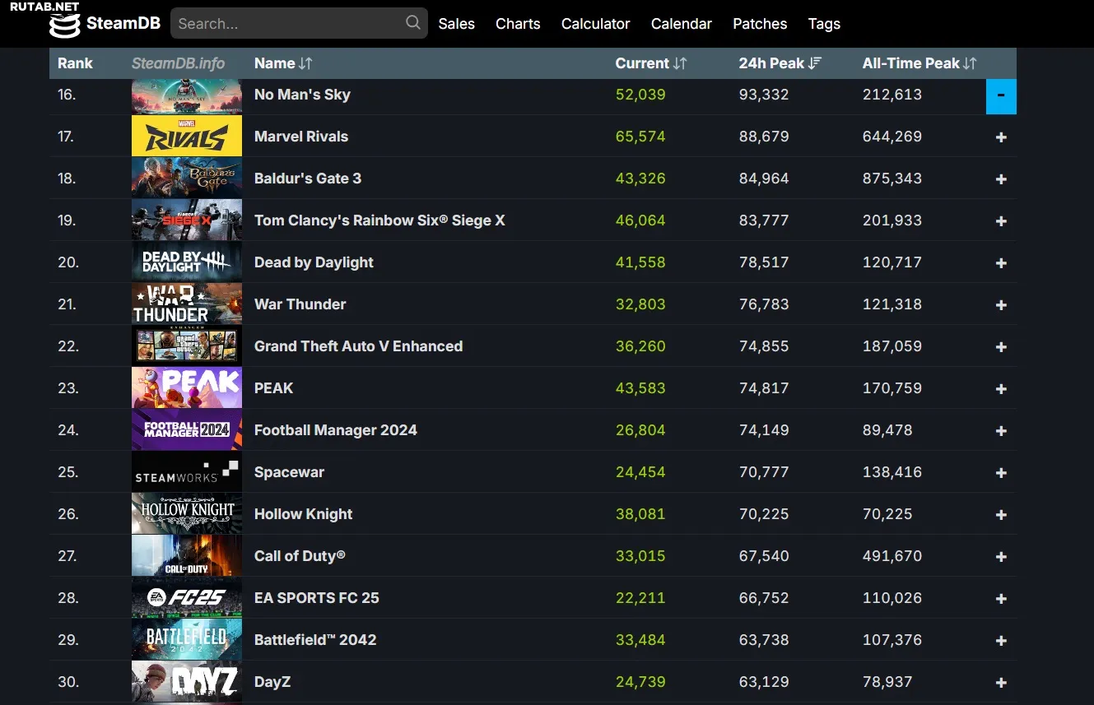Screen dimensions: 1094x705
Task: Expand the Football Manager 2024 row
Action: 1001,431
